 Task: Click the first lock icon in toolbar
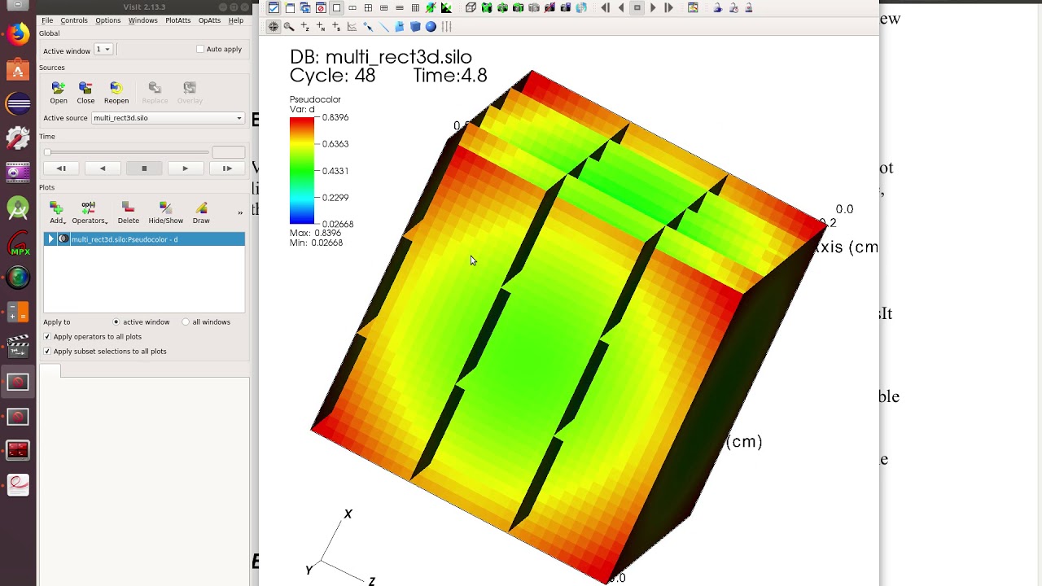coord(717,8)
